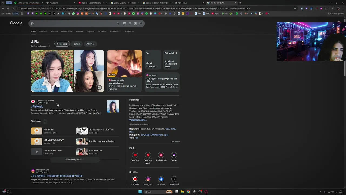Open J.Fla (@jfla) Instagram photos link
346x195 pixels.
coord(57,176)
